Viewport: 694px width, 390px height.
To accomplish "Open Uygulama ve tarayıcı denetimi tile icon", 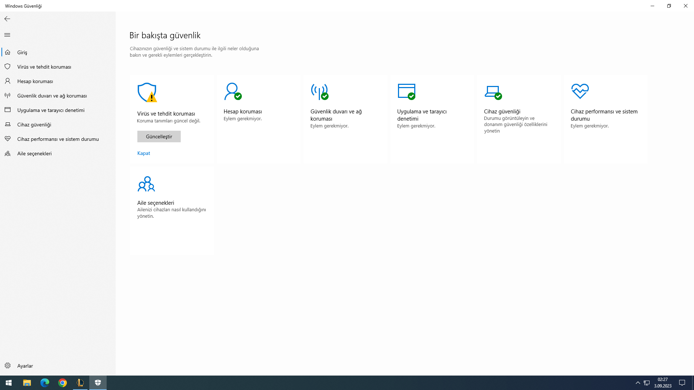I will (406, 91).
